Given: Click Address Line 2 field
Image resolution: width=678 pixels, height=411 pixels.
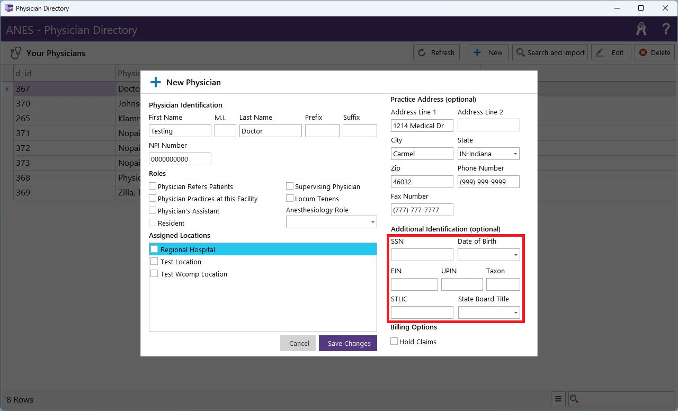Looking at the screenshot, I should click(x=489, y=125).
